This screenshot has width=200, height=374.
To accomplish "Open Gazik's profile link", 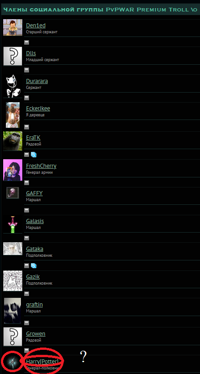I will (33, 277).
